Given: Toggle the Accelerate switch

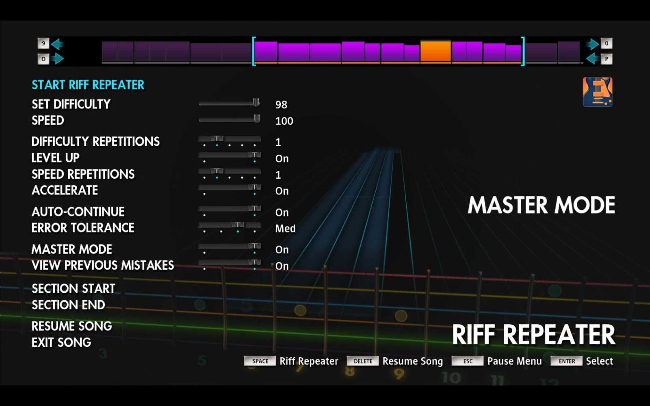Looking at the screenshot, I should tap(230, 189).
